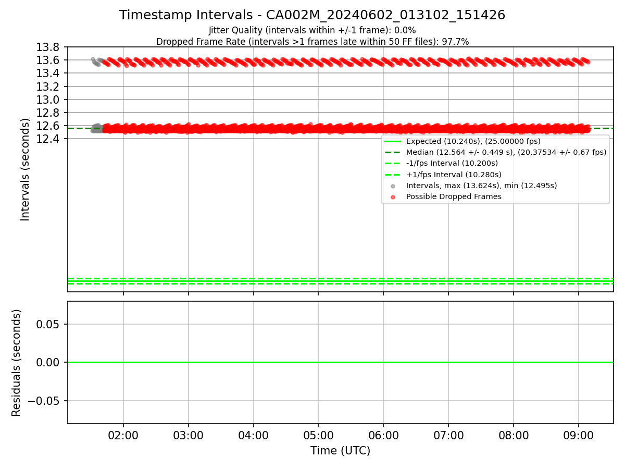Screen dimensions: 625x469
Task: Click the plot title 'Timestamp Intervals - CA002M_20240602_013102_151426'
Action: tap(312, 15)
